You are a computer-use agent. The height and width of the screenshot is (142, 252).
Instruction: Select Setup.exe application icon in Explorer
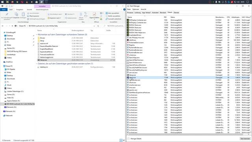coord(39,60)
